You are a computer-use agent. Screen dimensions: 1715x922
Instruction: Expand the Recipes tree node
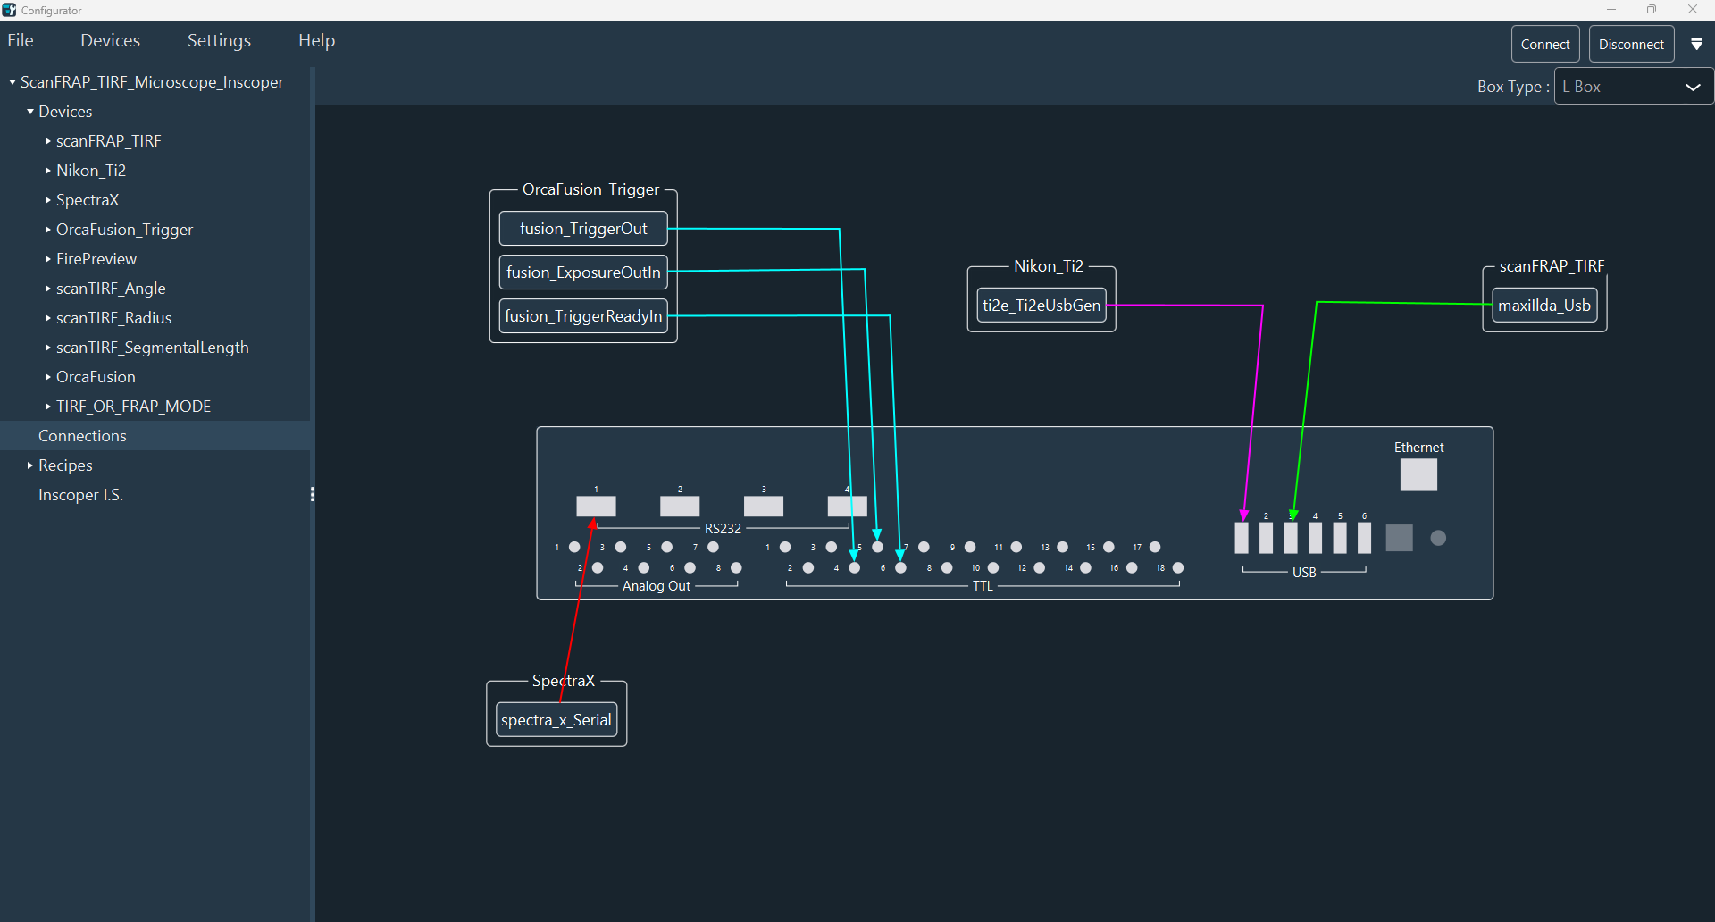[29, 465]
